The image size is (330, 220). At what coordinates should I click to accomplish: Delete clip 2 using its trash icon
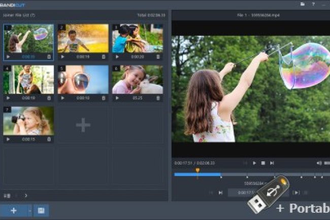click(x=104, y=57)
